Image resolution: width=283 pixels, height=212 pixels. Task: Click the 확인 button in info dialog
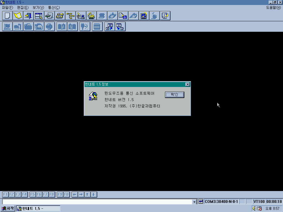175,95
